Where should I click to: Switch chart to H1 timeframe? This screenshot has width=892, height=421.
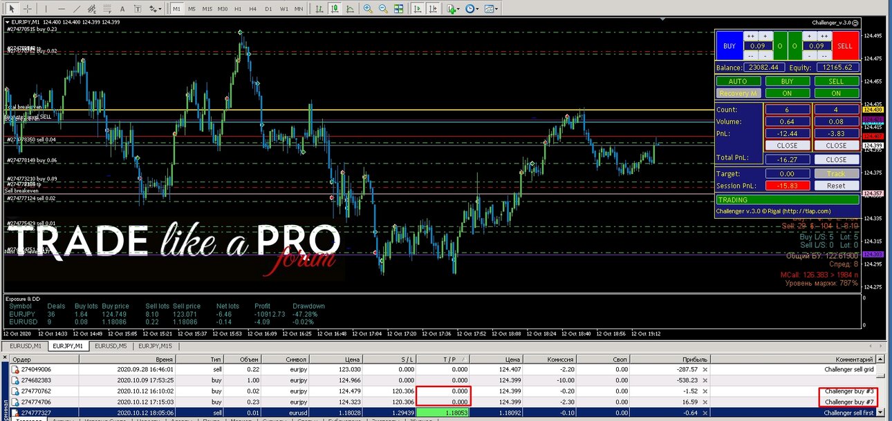tap(238, 9)
